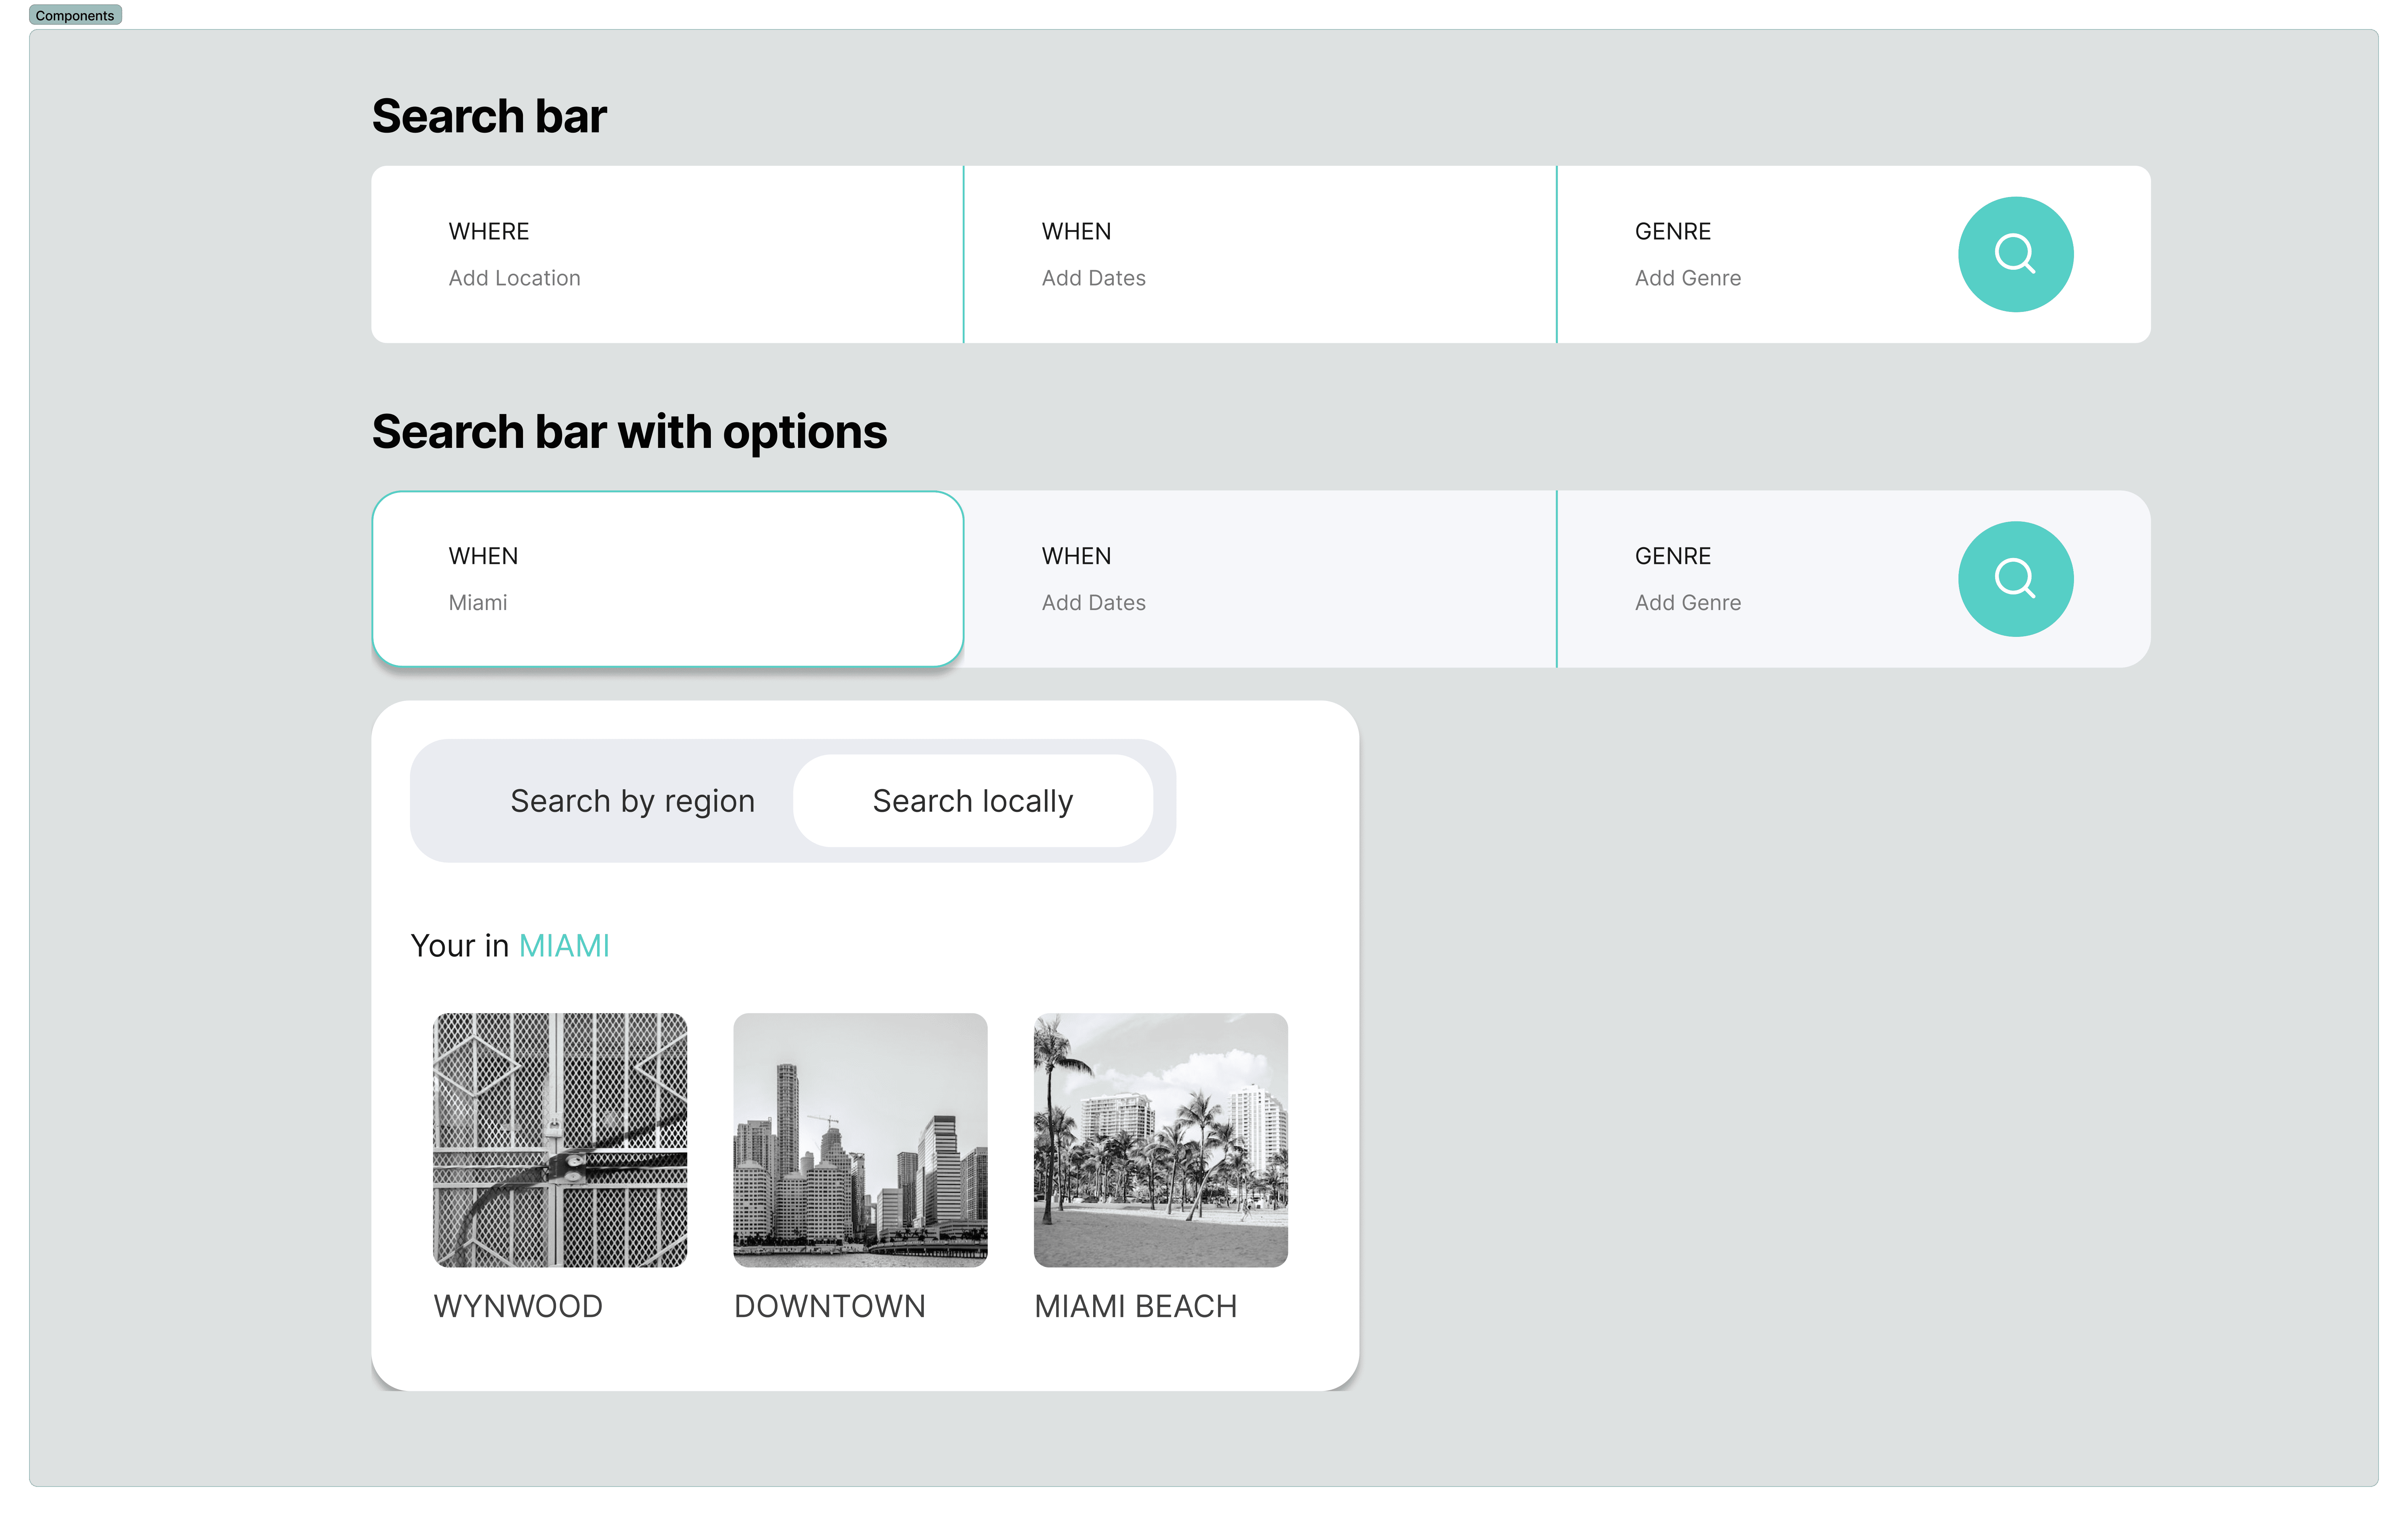Select the Miami Beach thumbnail
The width and height of the screenshot is (2408, 1516).
pyautogui.click(x=1161, y=1140)
